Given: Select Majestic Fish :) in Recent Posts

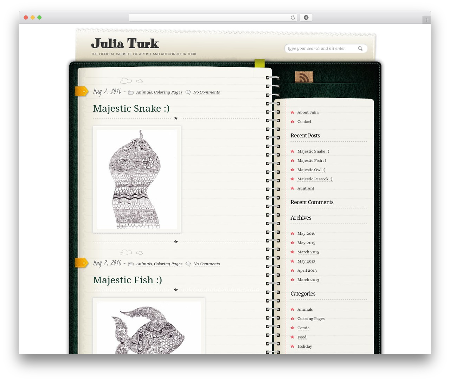Looking at the screenshot, I should click(x=312, y=160).
